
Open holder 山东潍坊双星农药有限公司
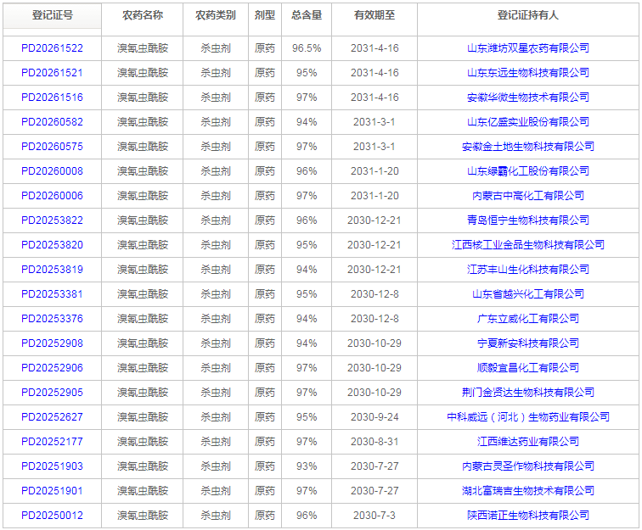528,48
